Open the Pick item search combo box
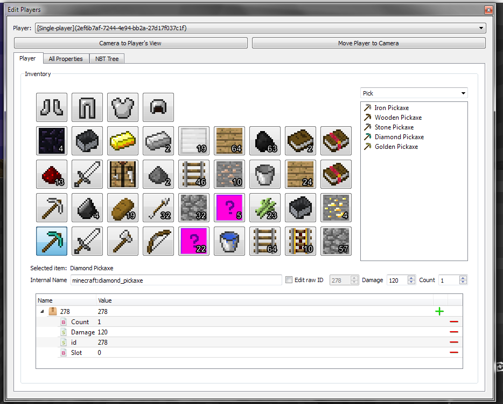Screen dimensions: 503x404 [x=414, y=93]
